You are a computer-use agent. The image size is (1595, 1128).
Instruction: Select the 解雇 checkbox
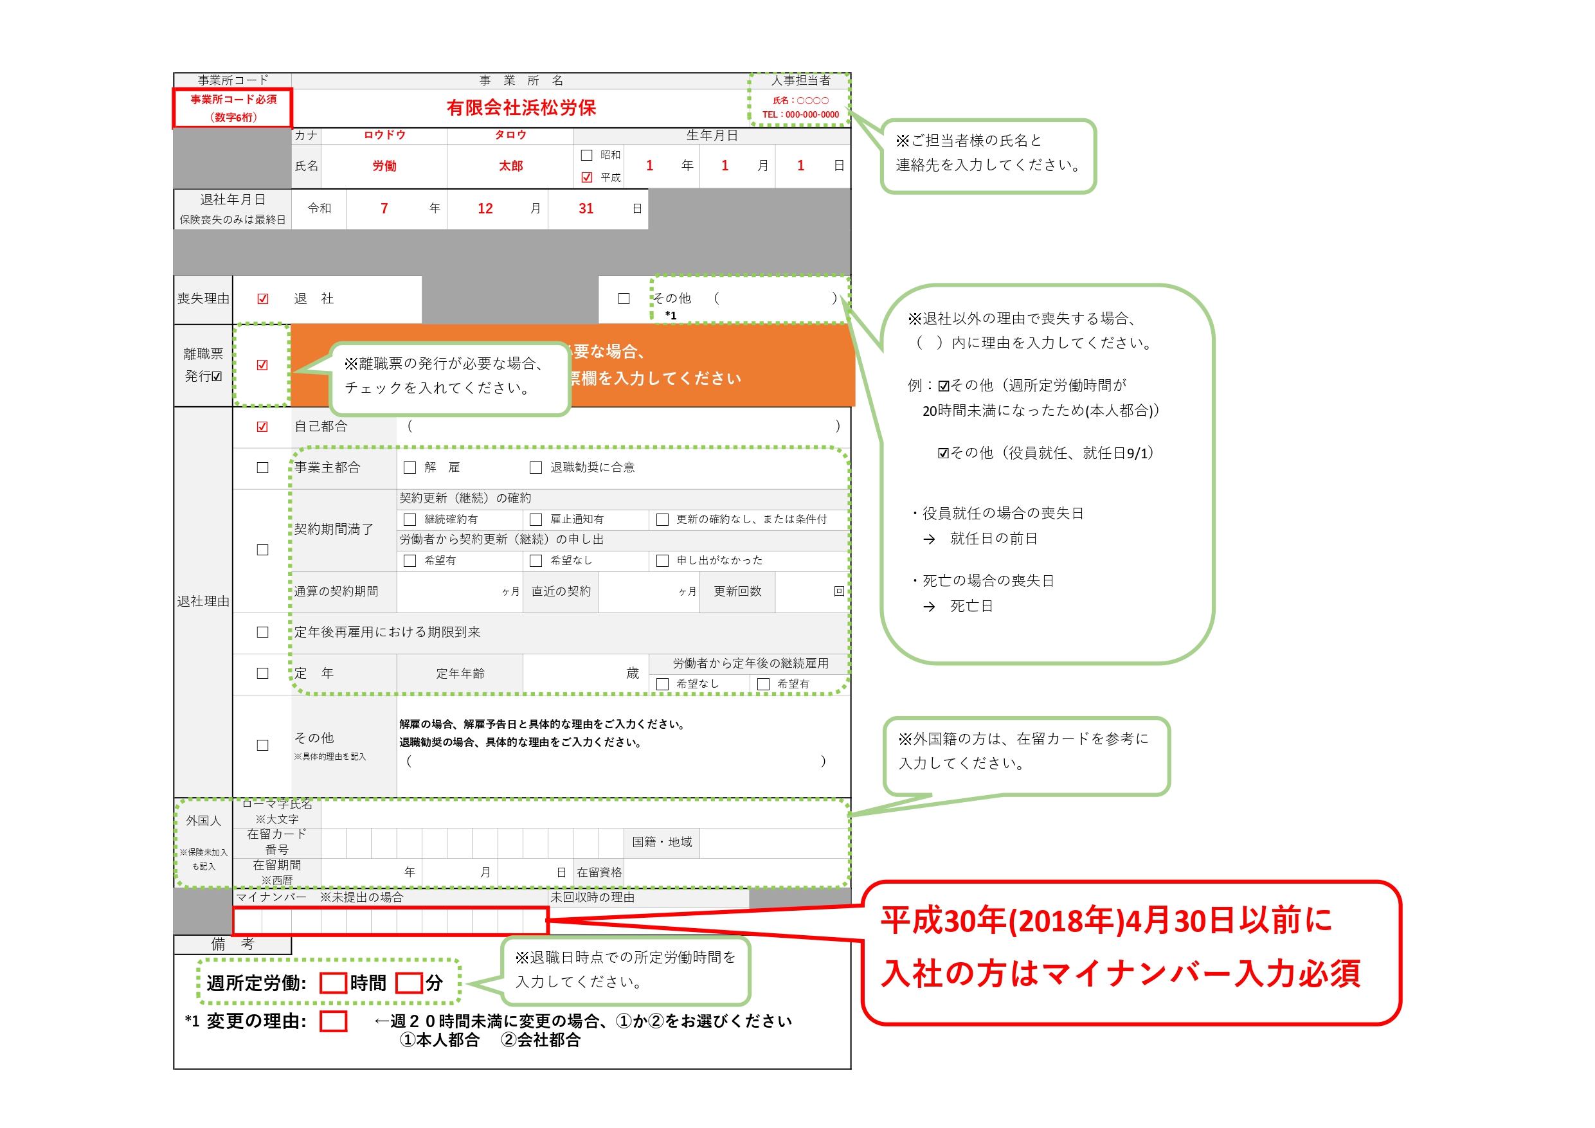410,467
